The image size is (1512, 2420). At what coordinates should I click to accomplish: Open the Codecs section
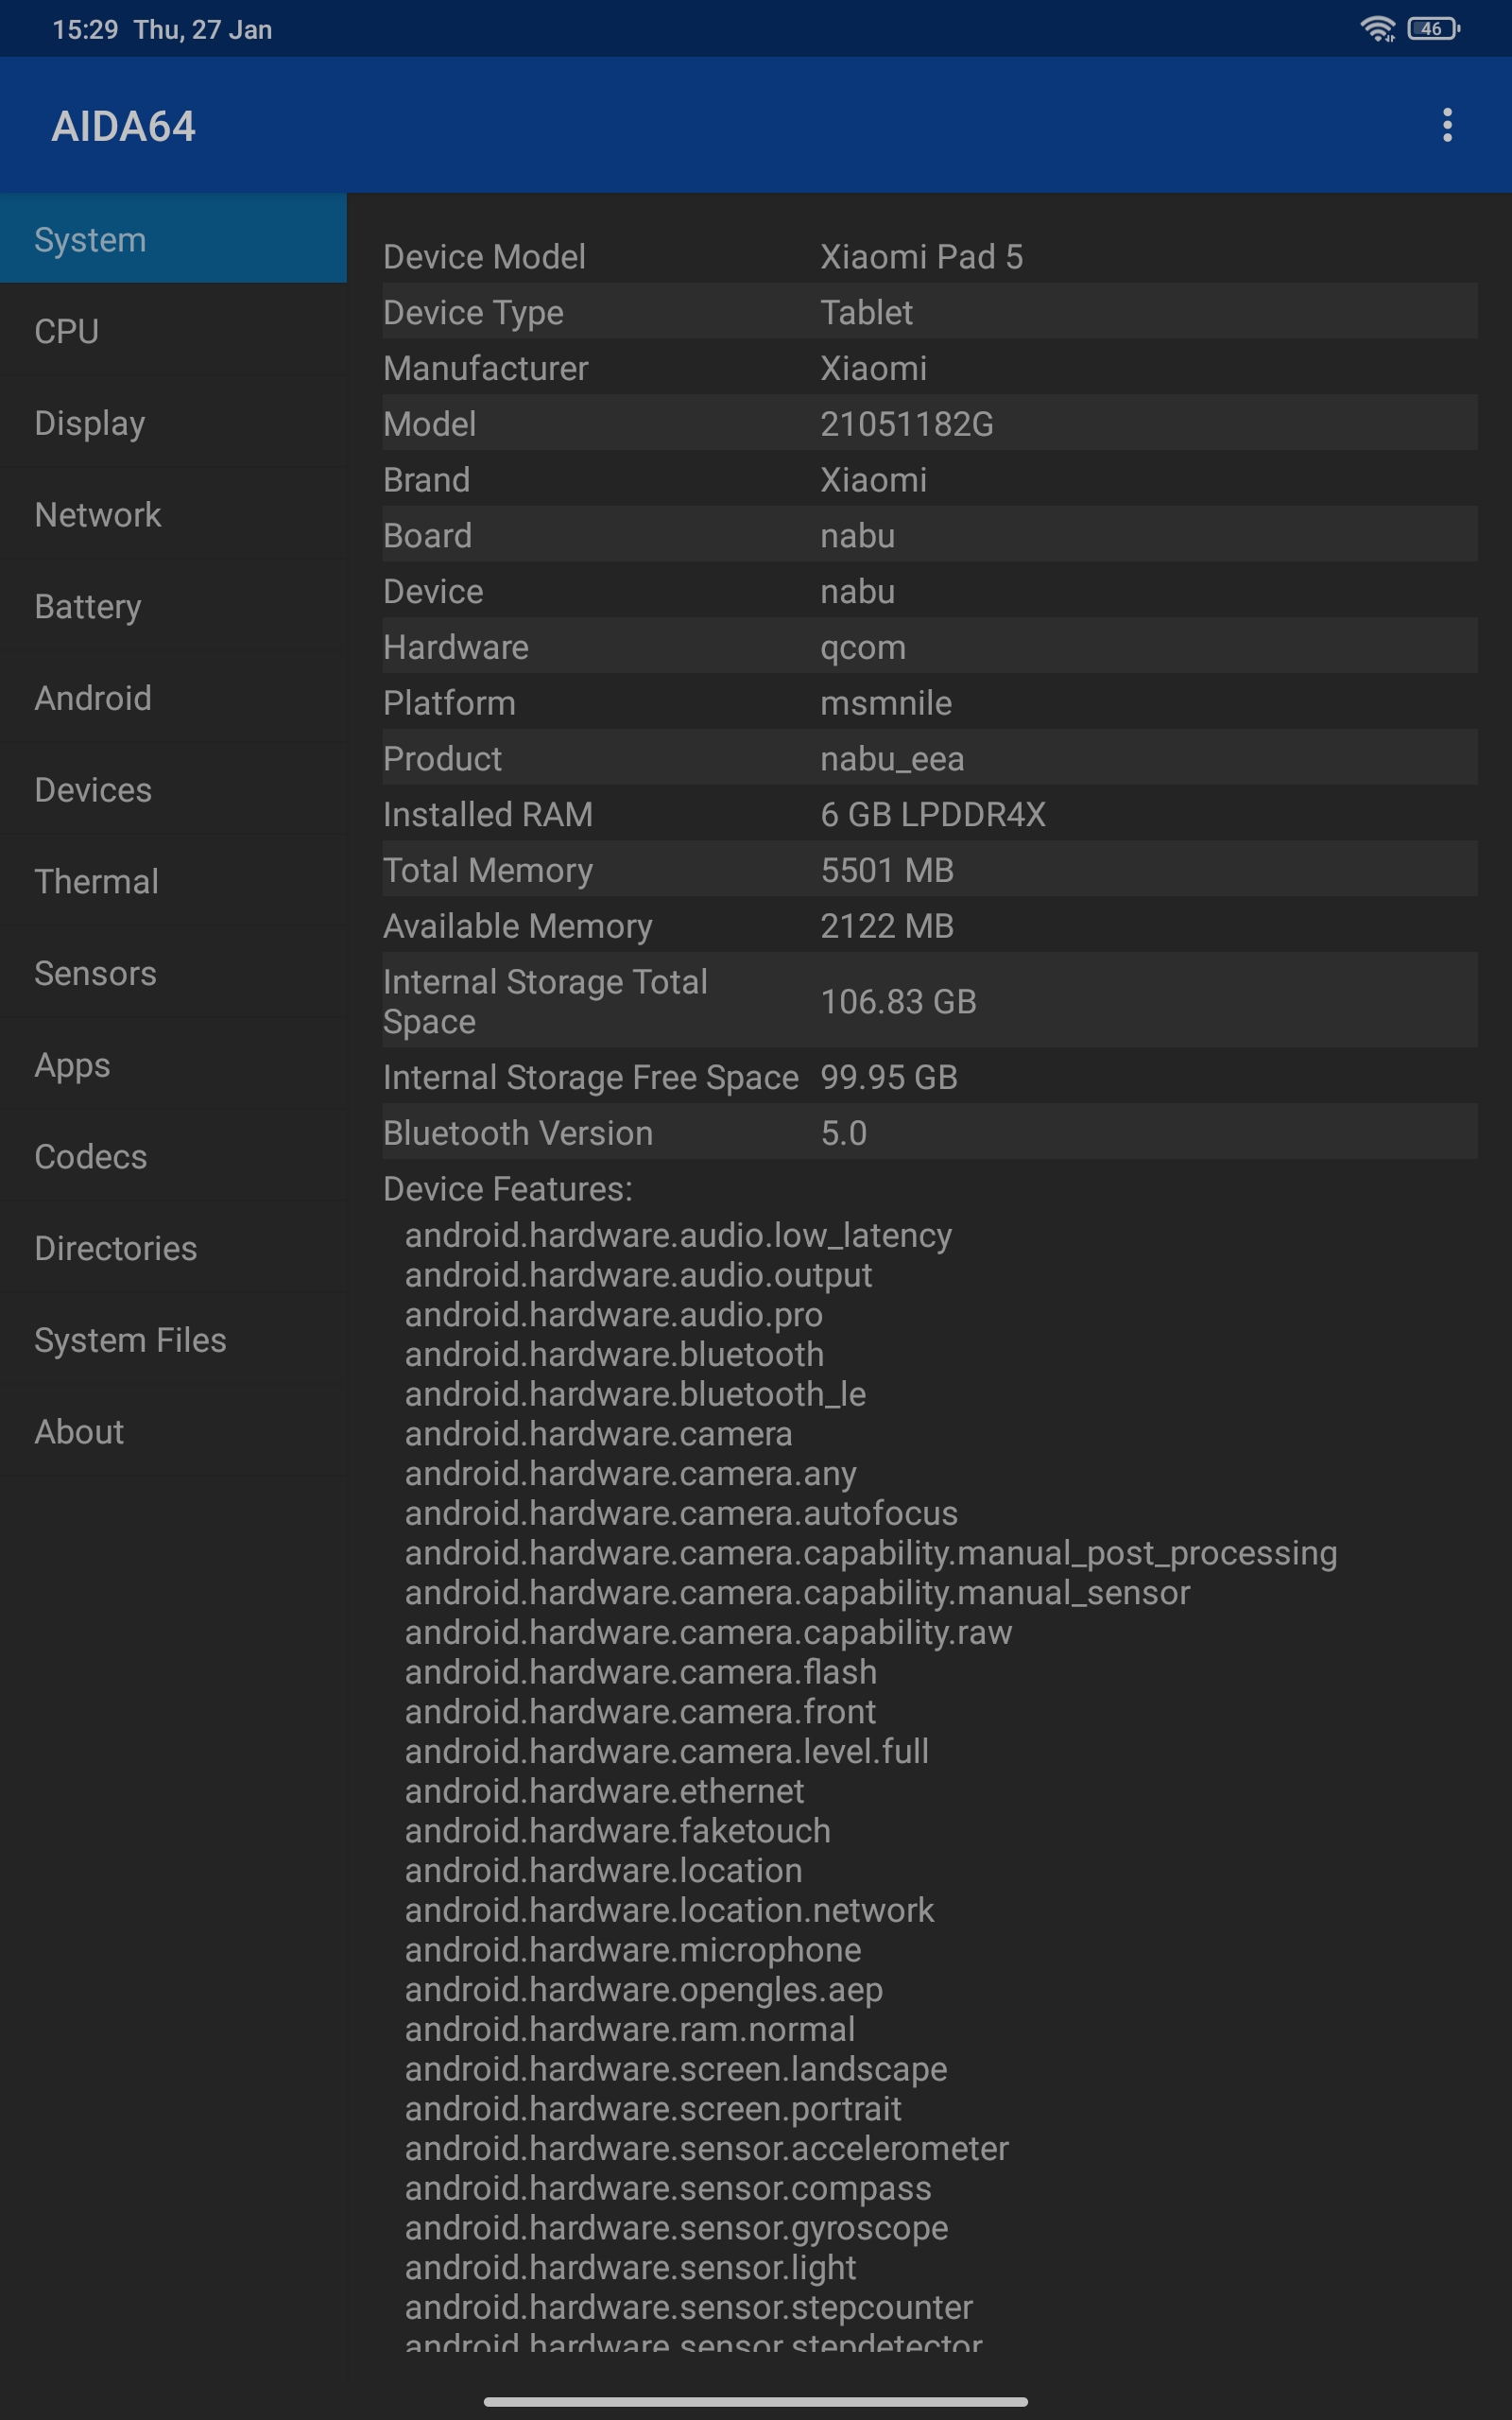(173, 1156)
